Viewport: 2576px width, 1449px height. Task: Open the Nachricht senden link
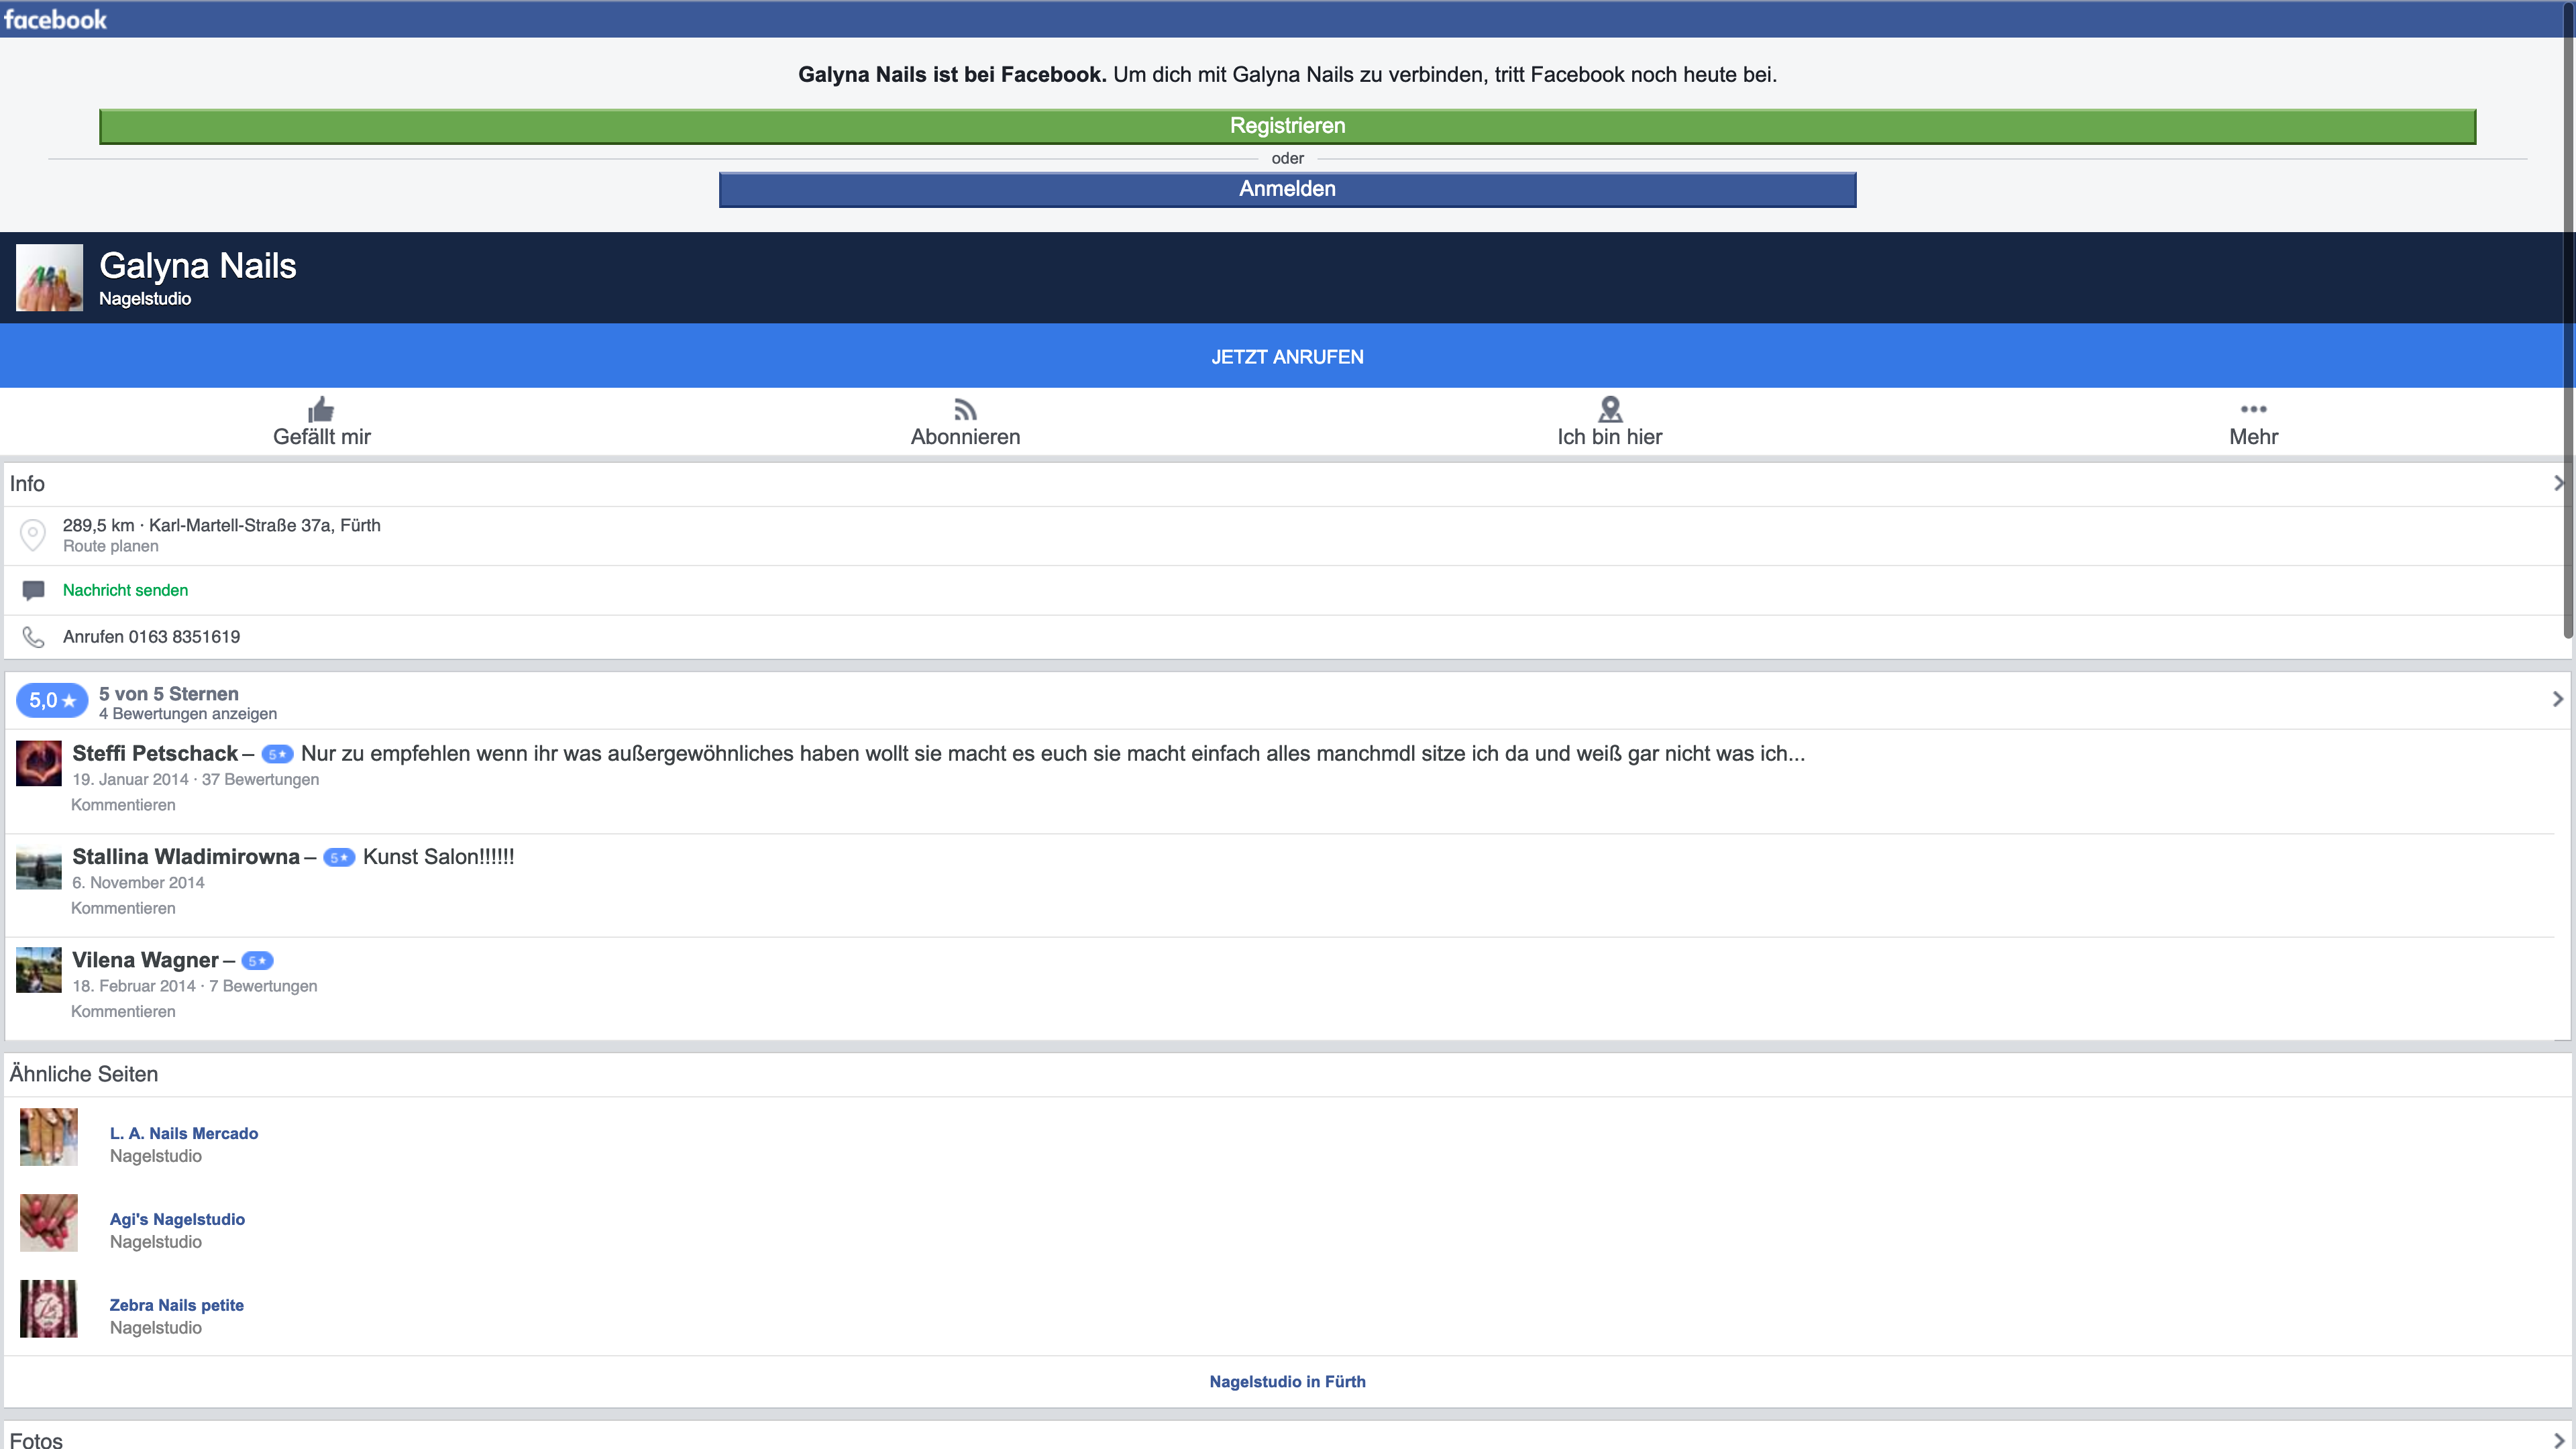[125, 590]
